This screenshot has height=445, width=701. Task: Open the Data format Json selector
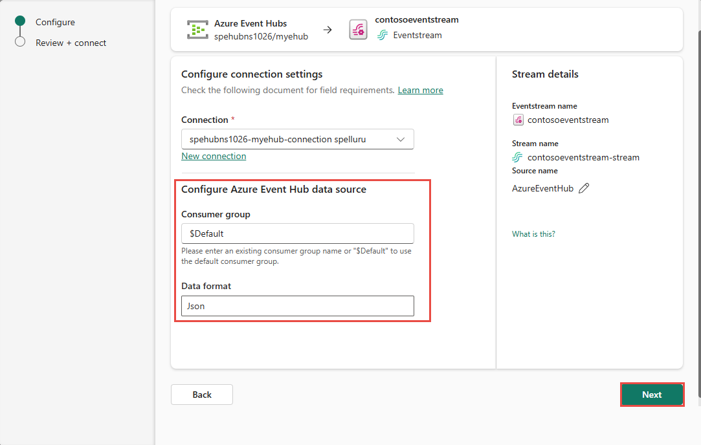(297, 306)
